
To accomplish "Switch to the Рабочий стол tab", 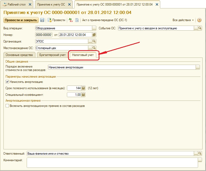I will point(17,4).
